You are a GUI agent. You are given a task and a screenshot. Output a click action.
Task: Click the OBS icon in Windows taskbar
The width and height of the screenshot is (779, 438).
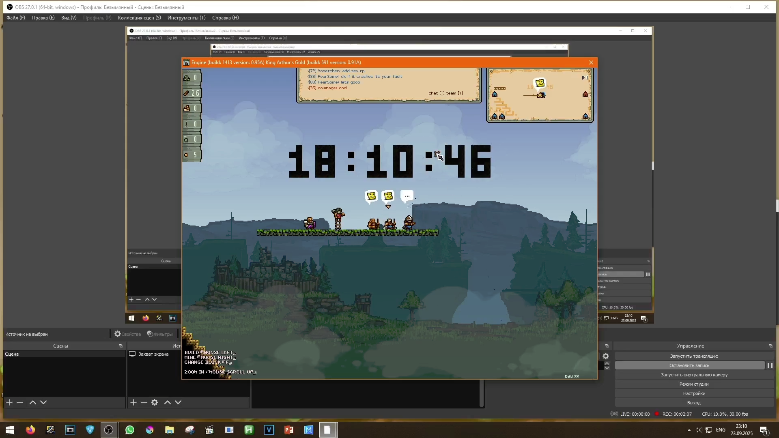coord(109,430)
